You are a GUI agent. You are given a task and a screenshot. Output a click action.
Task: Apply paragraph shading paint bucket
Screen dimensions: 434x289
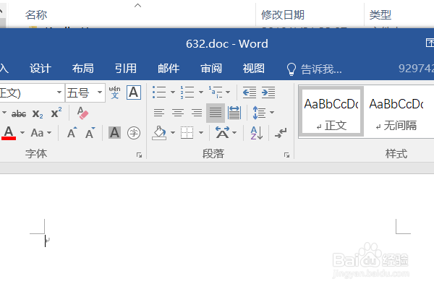click(159, 133)
